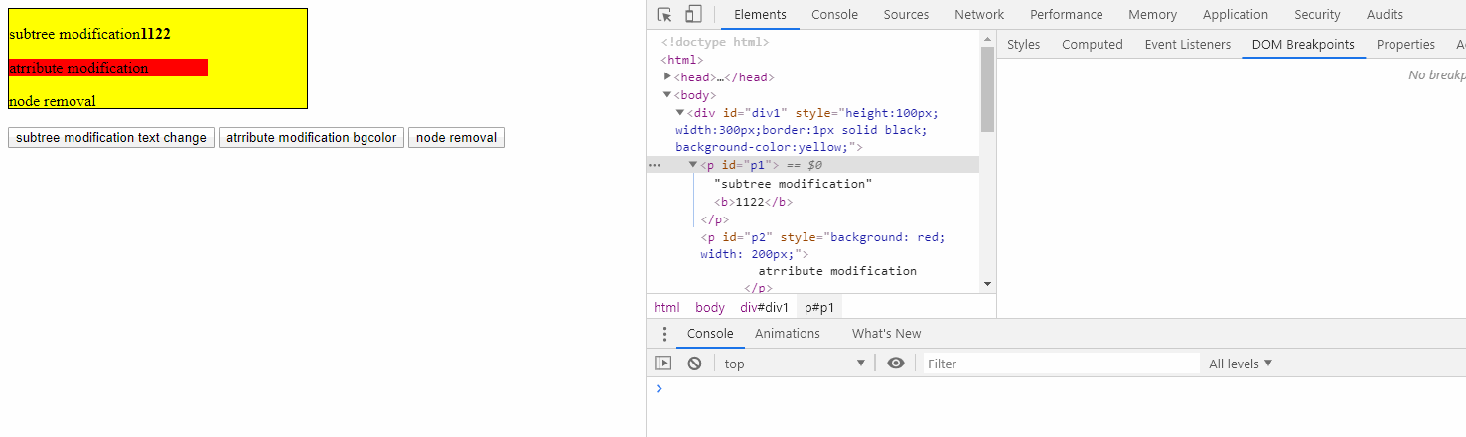The height and width of the screenshot is (437, 1466).
Task: Click the eye icon for live expressions
Action: coord(896,364)
